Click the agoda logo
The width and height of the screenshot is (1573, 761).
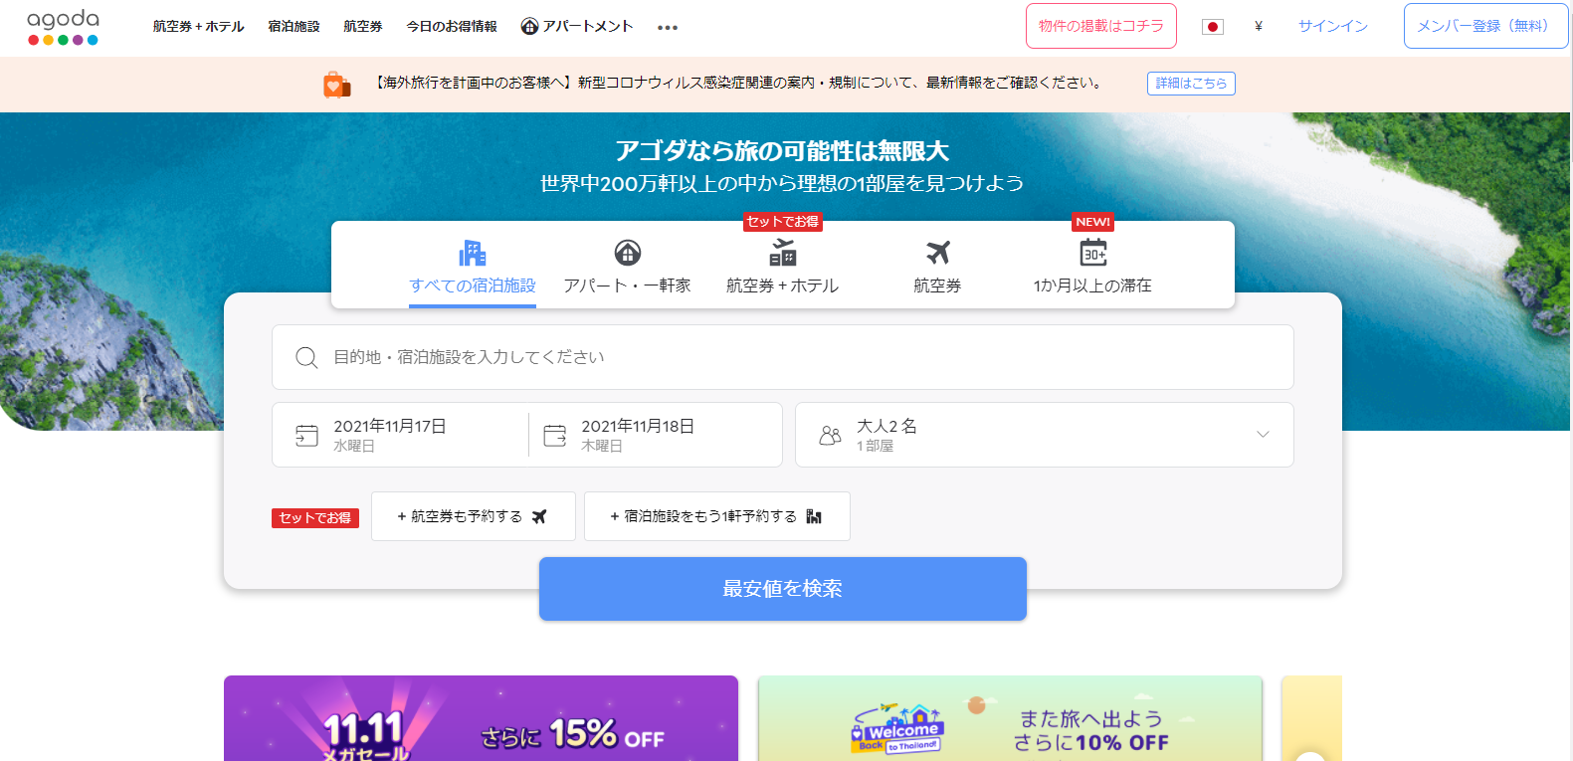point(63,27)
